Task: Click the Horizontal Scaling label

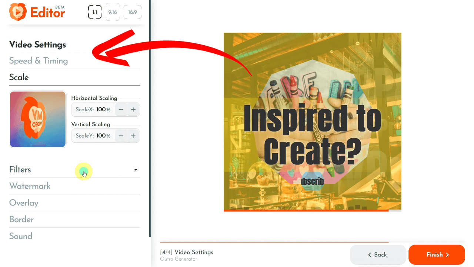Action: (94, 98)
